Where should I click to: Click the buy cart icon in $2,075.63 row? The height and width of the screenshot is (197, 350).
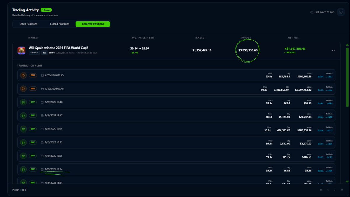[23, 142]
